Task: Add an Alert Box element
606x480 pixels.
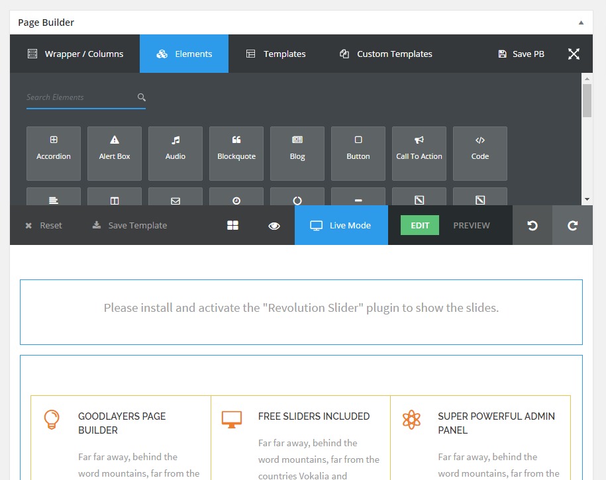Action: click(115, 154)
